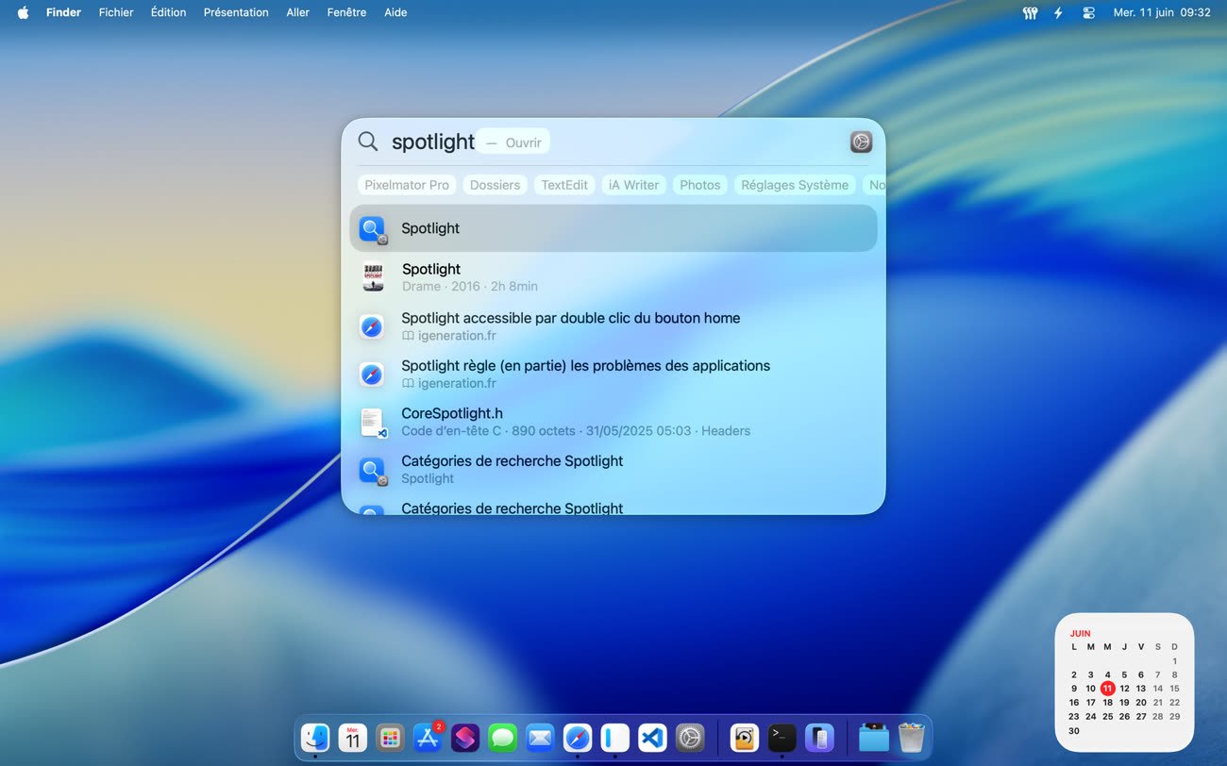Click Safari icon beside 'double clic du bouton home'
Viewport: 1227px width, 766px height.
point(372,326)
